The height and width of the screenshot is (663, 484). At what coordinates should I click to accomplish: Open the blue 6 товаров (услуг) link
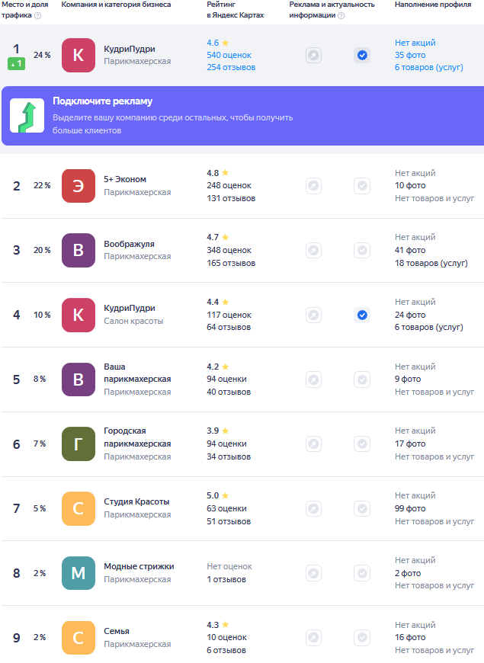(x=429, y=67)
